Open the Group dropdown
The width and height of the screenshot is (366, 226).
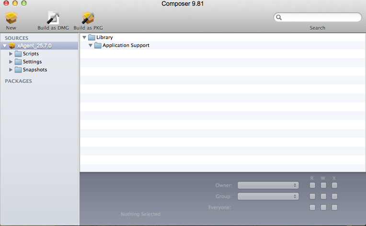(x=268, y=196)
